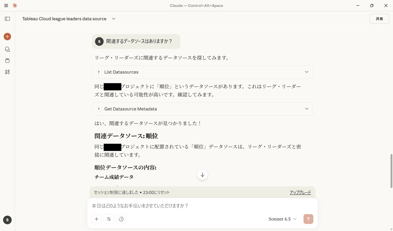Screen dimensions: 393x231
Task: Open the user account avatar S
Action: [x=7, y=220]
